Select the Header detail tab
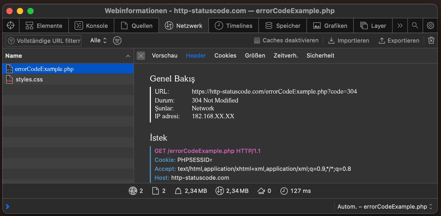441x216 pixels. [196, 56]
